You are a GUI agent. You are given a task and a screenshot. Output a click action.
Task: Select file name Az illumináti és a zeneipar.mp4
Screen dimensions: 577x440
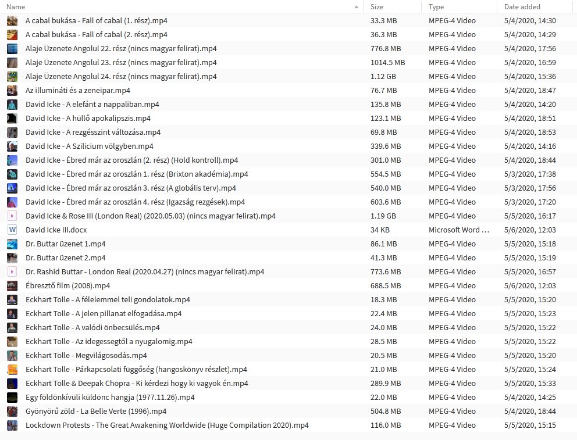click(77, 91)
